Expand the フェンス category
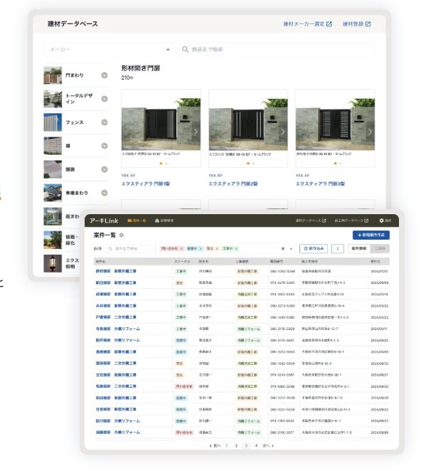This screenshot has width=426, height=471. tap(104, 122)
